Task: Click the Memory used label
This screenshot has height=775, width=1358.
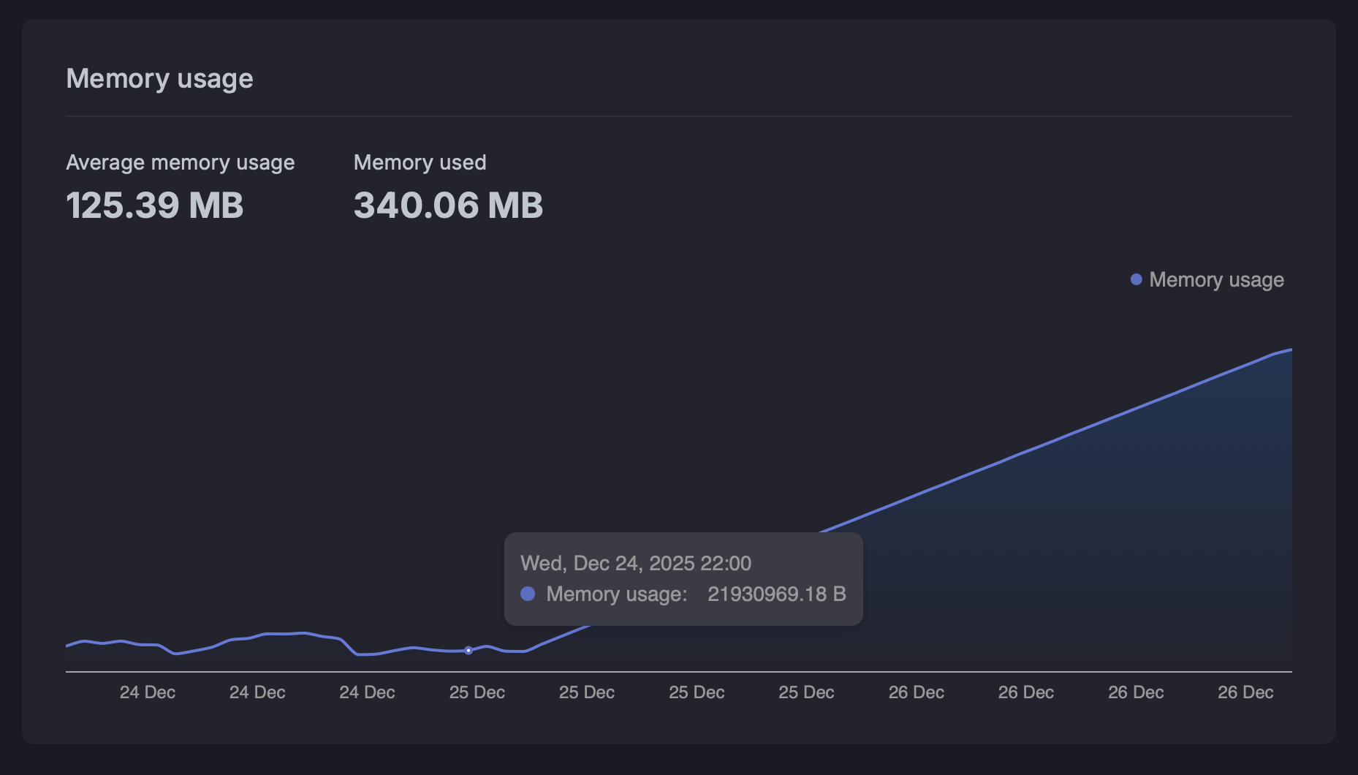Action: [420, 162]
